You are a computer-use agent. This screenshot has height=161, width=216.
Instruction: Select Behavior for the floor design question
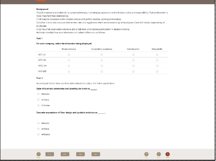click(x=38, y=123)
